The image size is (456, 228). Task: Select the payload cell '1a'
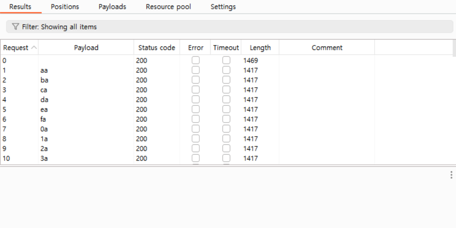(x=44, y=139)
